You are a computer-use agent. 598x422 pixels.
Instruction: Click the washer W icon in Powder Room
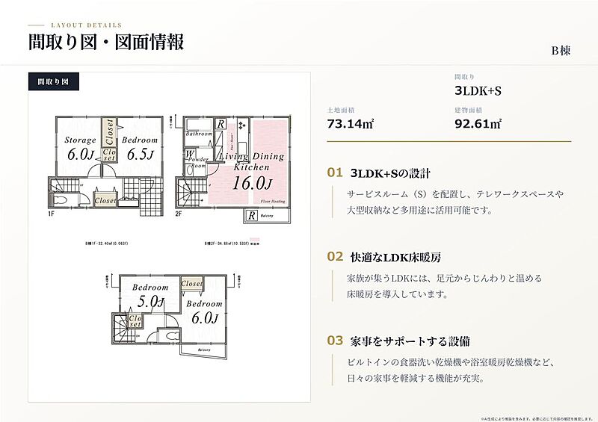189,154
